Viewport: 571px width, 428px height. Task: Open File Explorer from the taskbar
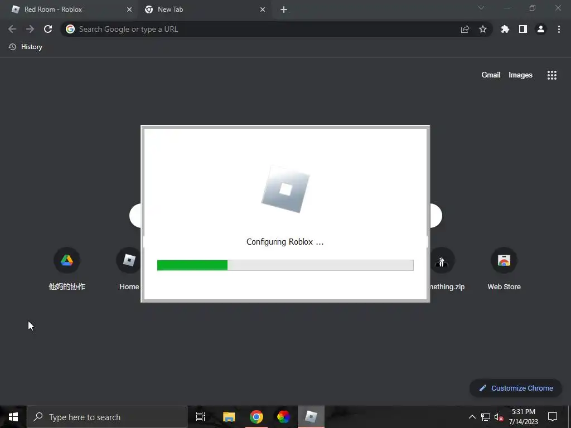coord(229,417)
